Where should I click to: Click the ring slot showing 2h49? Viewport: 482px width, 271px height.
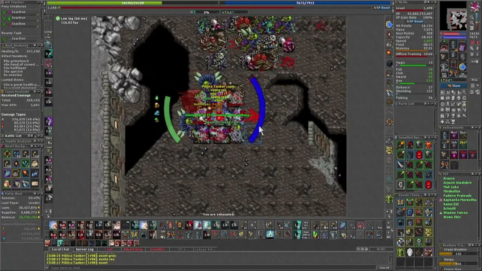(x=444, y=67)
